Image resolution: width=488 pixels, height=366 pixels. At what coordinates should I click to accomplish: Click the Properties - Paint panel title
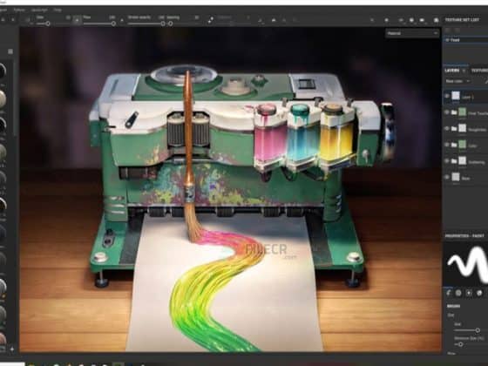click(x=464, y=236)
